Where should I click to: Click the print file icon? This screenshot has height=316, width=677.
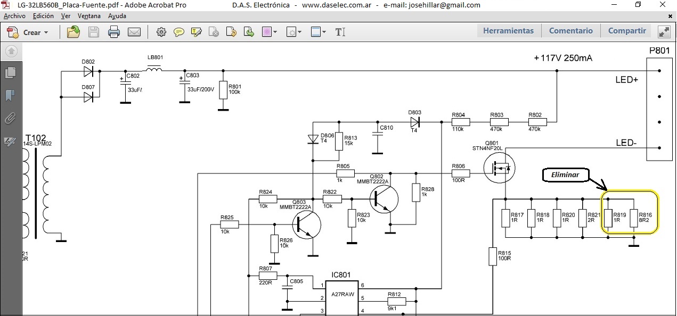pos(113,32)
